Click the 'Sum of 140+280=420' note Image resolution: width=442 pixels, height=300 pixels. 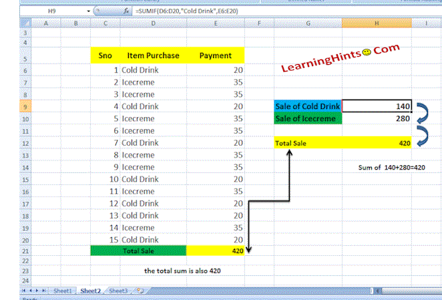click(391, 167)
